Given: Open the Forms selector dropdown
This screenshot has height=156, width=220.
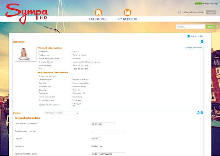Looking at the screenshot, I should pos(61,113).
